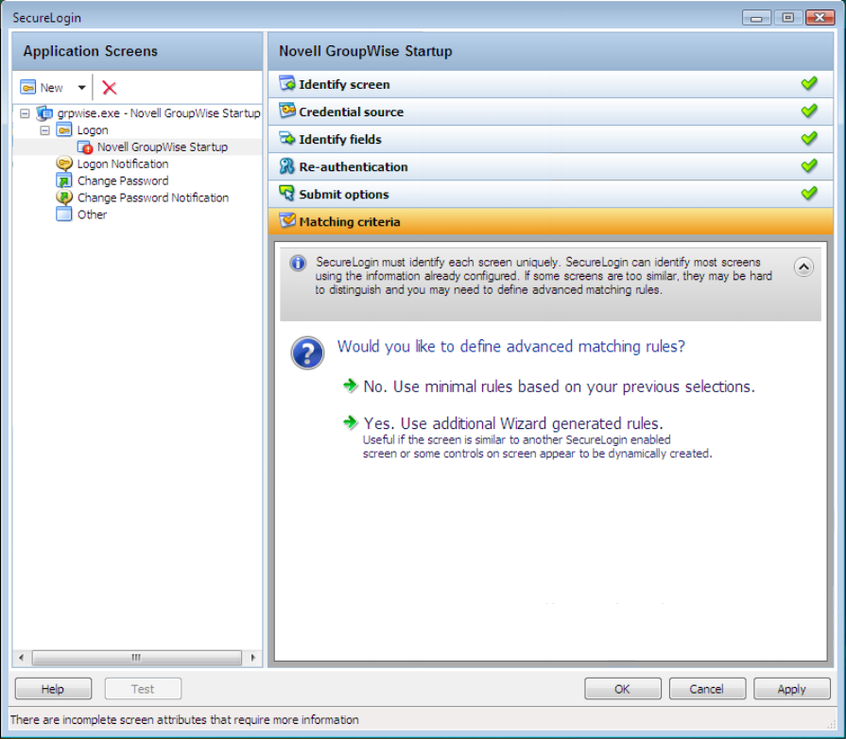Click green arrow beside No option
Screen dimensions: 846x739
tap(350, 386)
